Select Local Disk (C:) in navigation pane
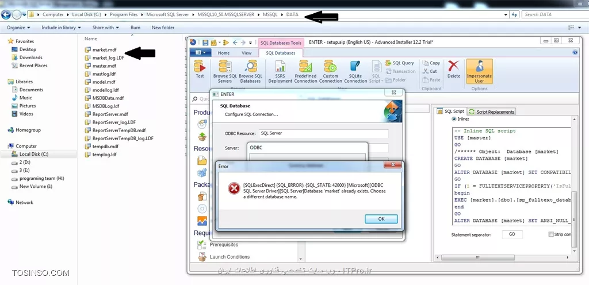 pyautogui.click(x=34, y=154)
